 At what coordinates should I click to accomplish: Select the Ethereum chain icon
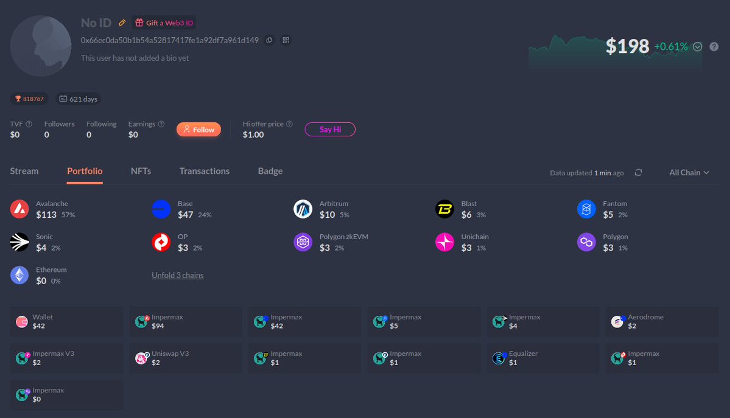tap(19, 275)
